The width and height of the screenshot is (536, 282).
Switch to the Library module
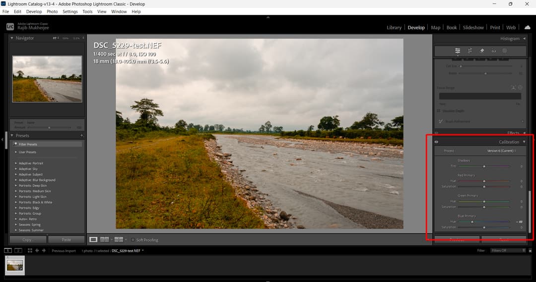pos(394,27)
